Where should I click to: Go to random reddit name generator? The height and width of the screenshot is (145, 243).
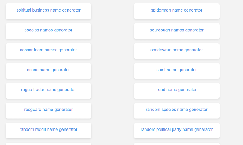48,130
